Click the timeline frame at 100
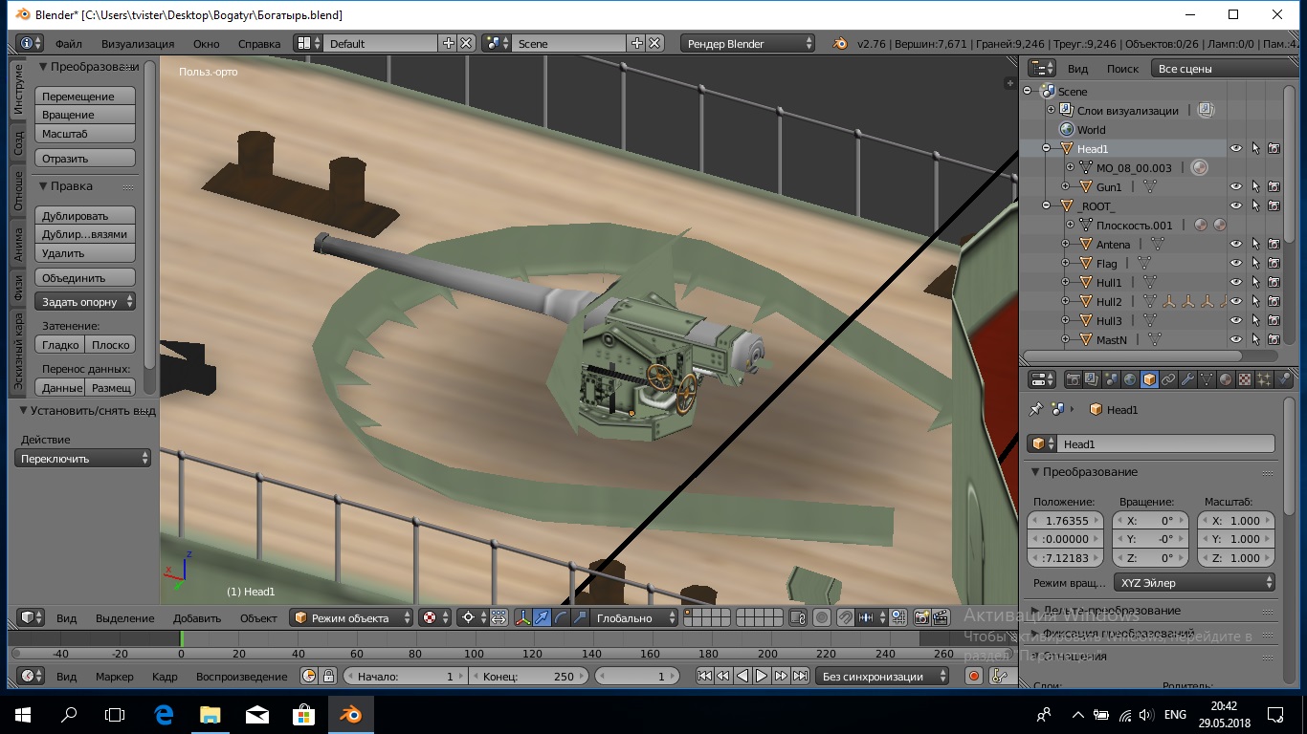Image resolution: width=1307 pixels, height=734 pixels. [474, 654]
